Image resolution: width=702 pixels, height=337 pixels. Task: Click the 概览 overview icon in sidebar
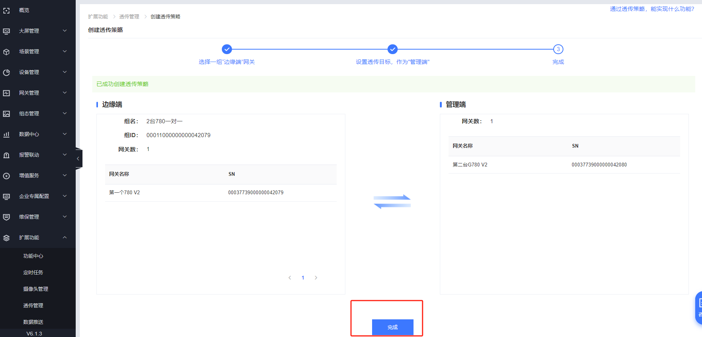(6, 11)
